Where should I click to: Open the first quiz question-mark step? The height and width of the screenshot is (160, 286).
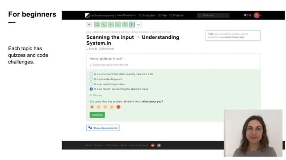point(125,24)
